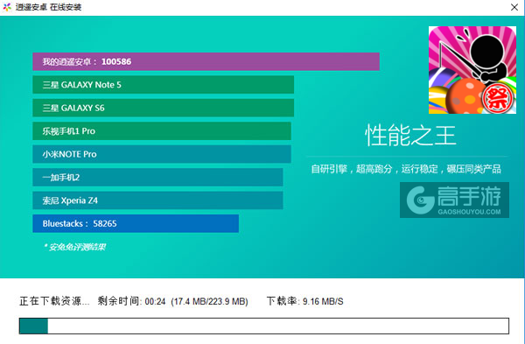Click the 性能之王 heading text

tap(410, 136)
